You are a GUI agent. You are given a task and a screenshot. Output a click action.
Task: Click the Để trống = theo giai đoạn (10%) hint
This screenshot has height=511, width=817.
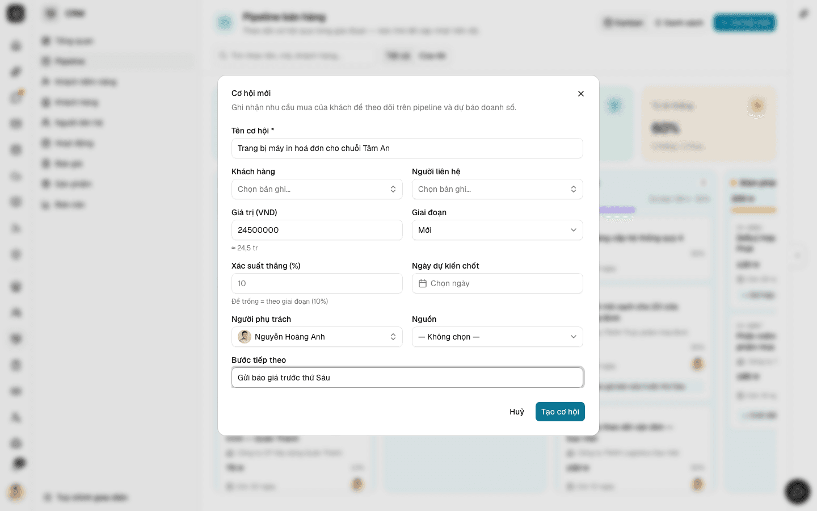click(280, 301)
